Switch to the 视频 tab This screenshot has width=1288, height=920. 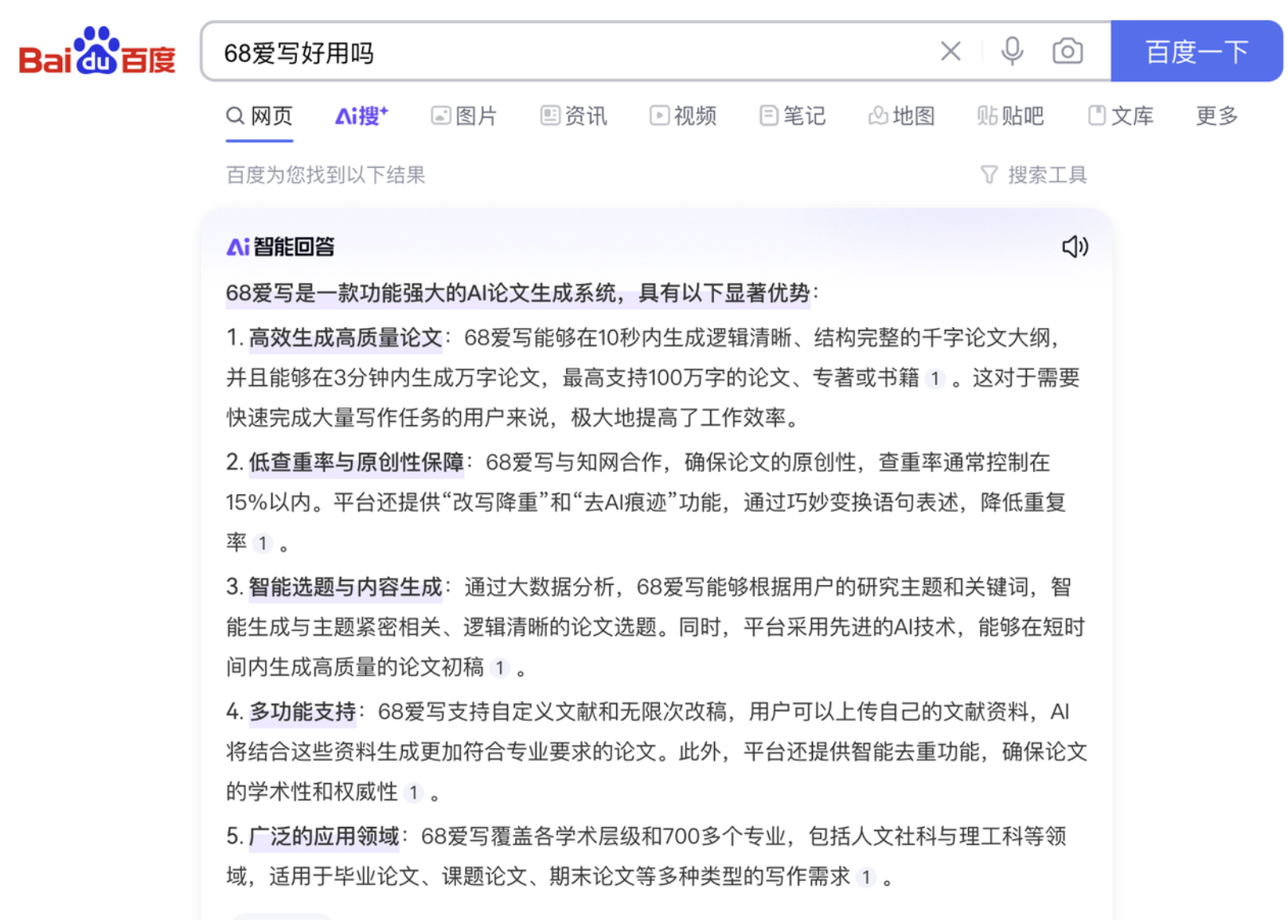(683, 116)
